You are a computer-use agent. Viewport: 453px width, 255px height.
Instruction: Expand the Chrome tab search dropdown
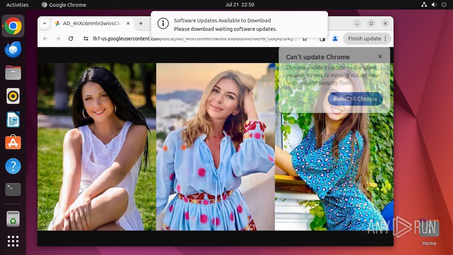[x=45, y=23]
